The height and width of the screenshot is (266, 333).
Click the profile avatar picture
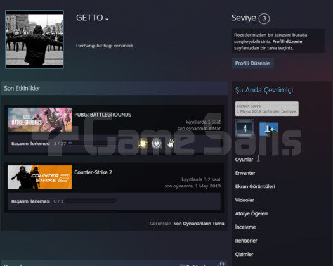click(34, 39)
